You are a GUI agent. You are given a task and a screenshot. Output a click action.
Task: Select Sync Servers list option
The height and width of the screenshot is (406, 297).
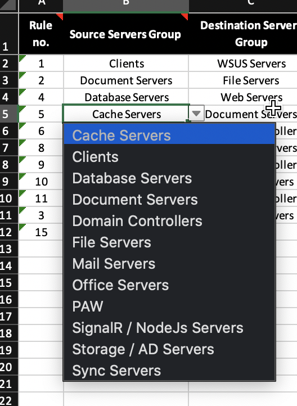(x=169, y=370)
